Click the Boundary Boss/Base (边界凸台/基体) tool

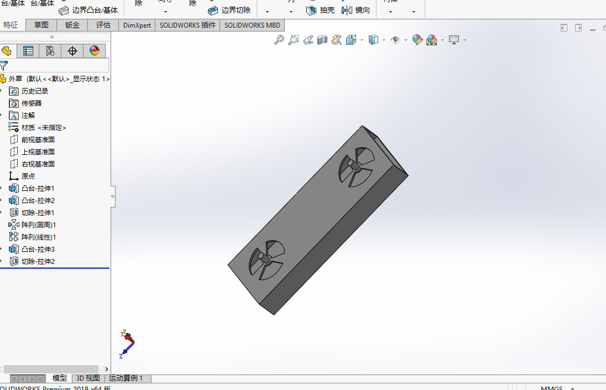pyautogui.click(x=88, y=11)
